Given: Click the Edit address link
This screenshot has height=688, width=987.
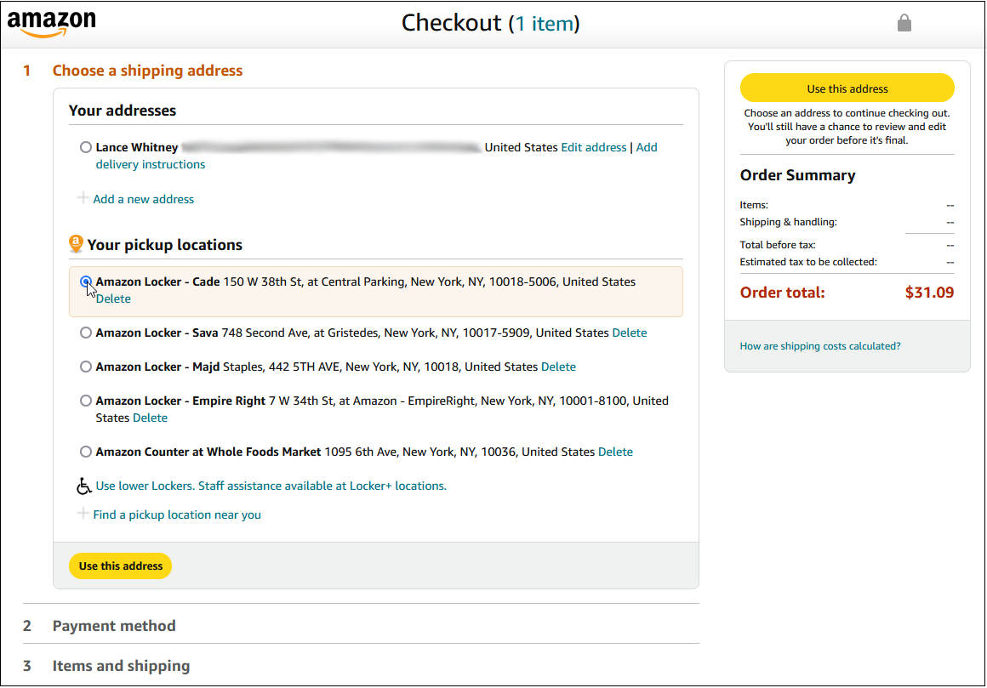Looking at the screenshot, I should tap(594, 147).
